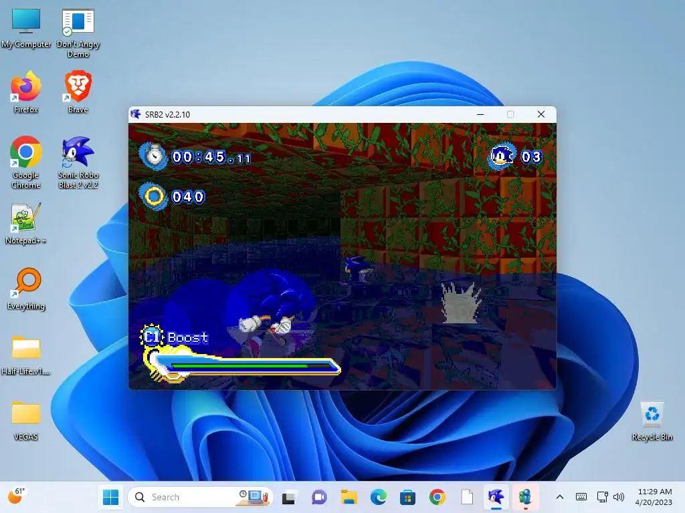The image size is (685, 513).
Task: Switch to SRB2 taskbar button
Action: 496,497
